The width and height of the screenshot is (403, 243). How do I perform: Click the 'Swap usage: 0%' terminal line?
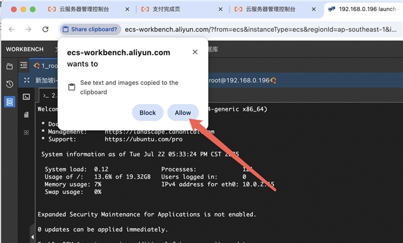[x=73, y=192]
